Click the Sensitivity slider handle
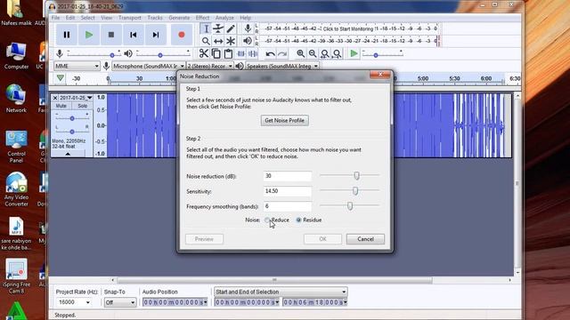The width and height of the screenshot is (570, 320). pos(355,191)
